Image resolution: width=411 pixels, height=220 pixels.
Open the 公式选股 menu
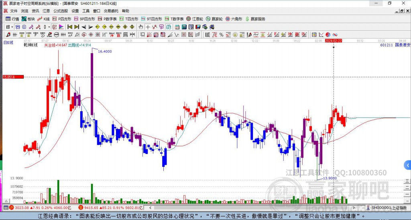point(61,11)
